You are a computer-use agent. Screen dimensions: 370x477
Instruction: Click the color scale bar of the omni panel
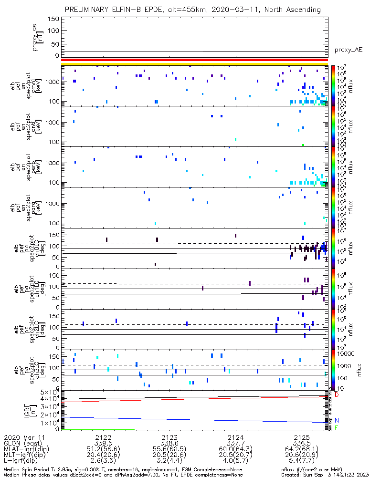[333, 86]
